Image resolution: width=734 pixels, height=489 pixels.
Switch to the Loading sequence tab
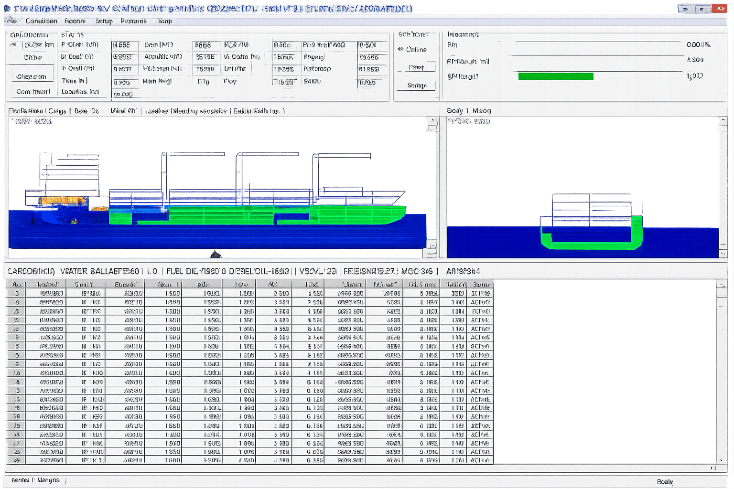[x=187, y=111]
